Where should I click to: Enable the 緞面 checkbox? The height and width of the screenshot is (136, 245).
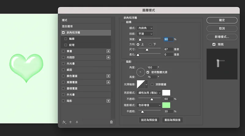point(63,70)
